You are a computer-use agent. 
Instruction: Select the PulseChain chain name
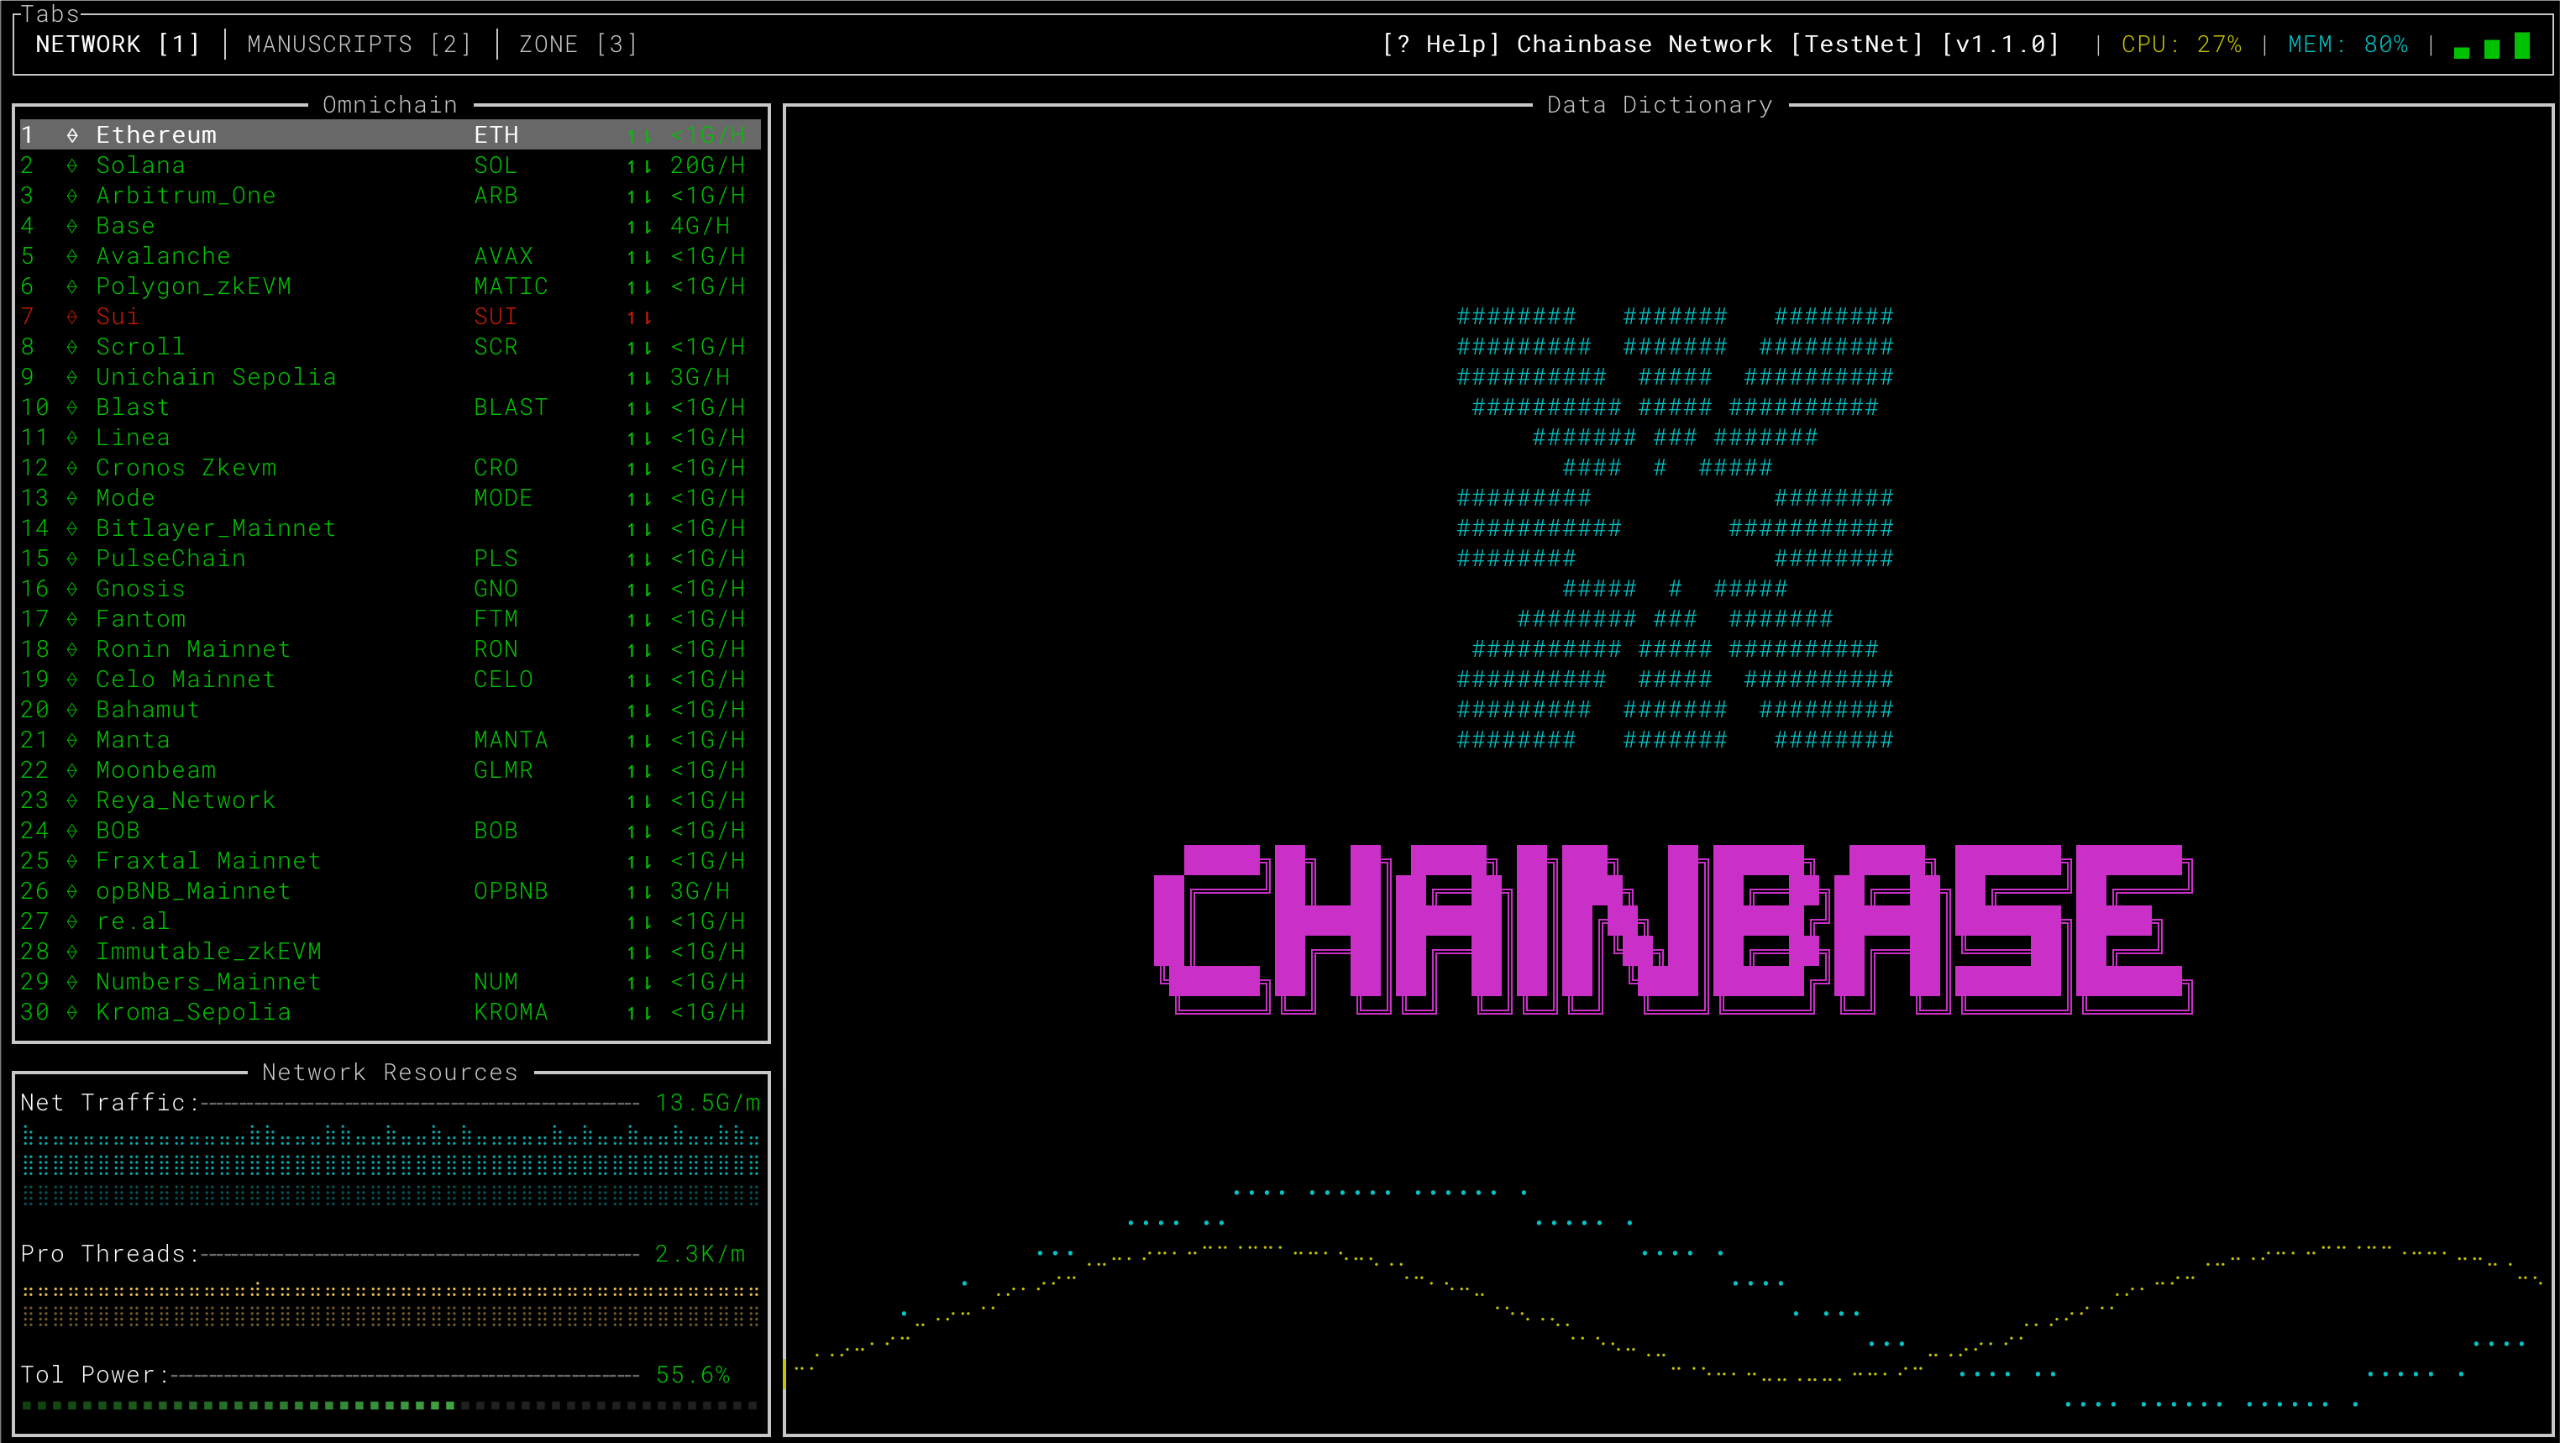tap(171, 559)
